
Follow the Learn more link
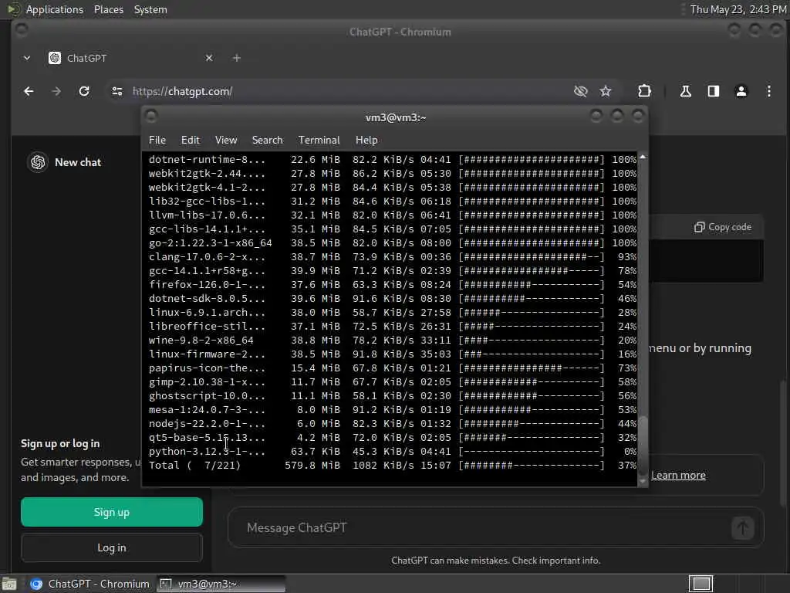point(678,475)
